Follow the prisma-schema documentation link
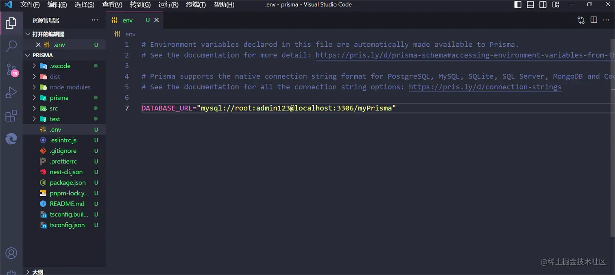 [x=465, y=55]
